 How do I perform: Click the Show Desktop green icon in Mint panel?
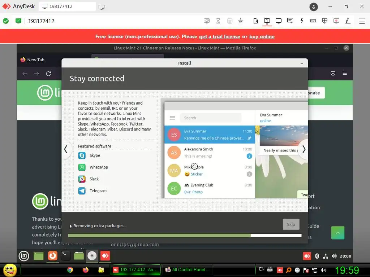39,256
